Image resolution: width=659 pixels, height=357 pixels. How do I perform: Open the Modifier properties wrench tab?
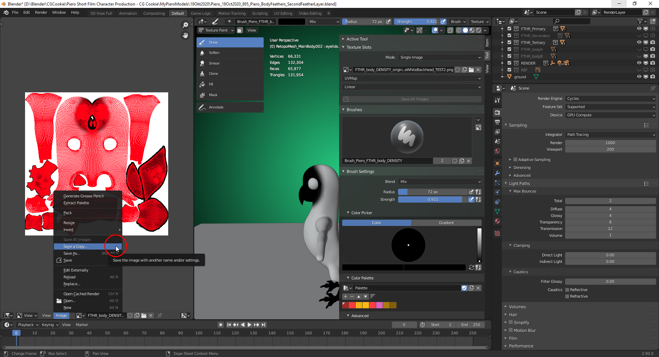[497, 173]
